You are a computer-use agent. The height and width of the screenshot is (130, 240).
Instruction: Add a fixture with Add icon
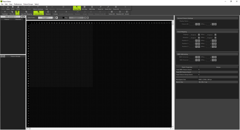(47, 8)
